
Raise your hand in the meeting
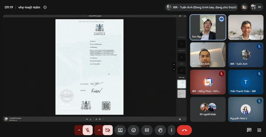(x=160, y=130)
